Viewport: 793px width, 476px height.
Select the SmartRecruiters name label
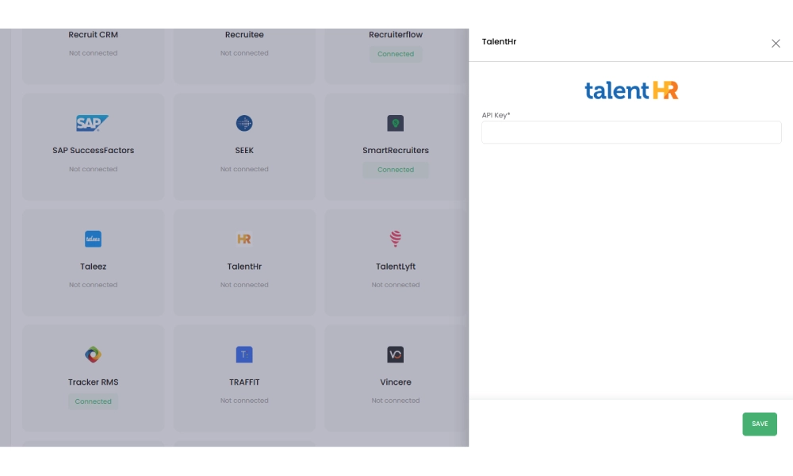(396, 150)
